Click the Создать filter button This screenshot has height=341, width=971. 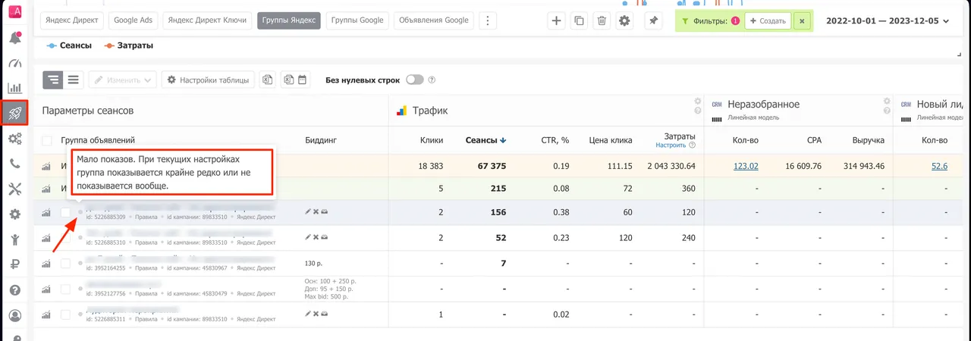point(768,21)
